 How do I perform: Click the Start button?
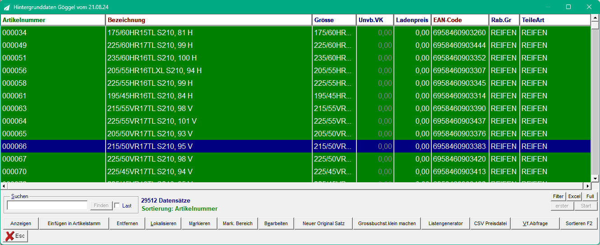click(586, 206)
